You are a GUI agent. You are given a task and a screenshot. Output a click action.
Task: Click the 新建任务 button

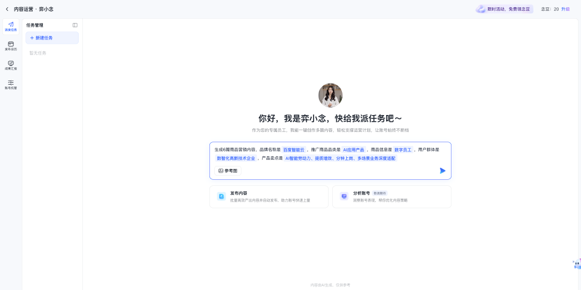pyautogui.click(x=52, y=38)
